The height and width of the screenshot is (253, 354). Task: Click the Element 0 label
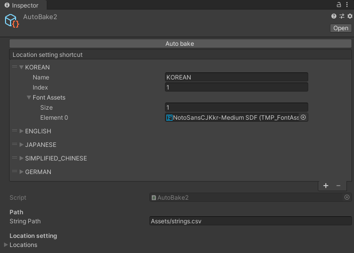pyautogui.click(x=54, y=118)
